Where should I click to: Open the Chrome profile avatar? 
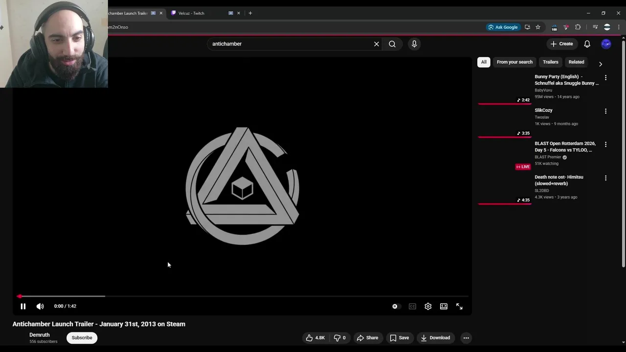tap(607, 27)
